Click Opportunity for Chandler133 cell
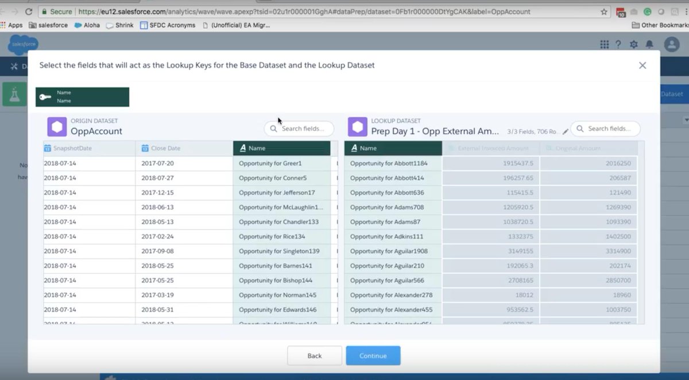 (282, 222)
